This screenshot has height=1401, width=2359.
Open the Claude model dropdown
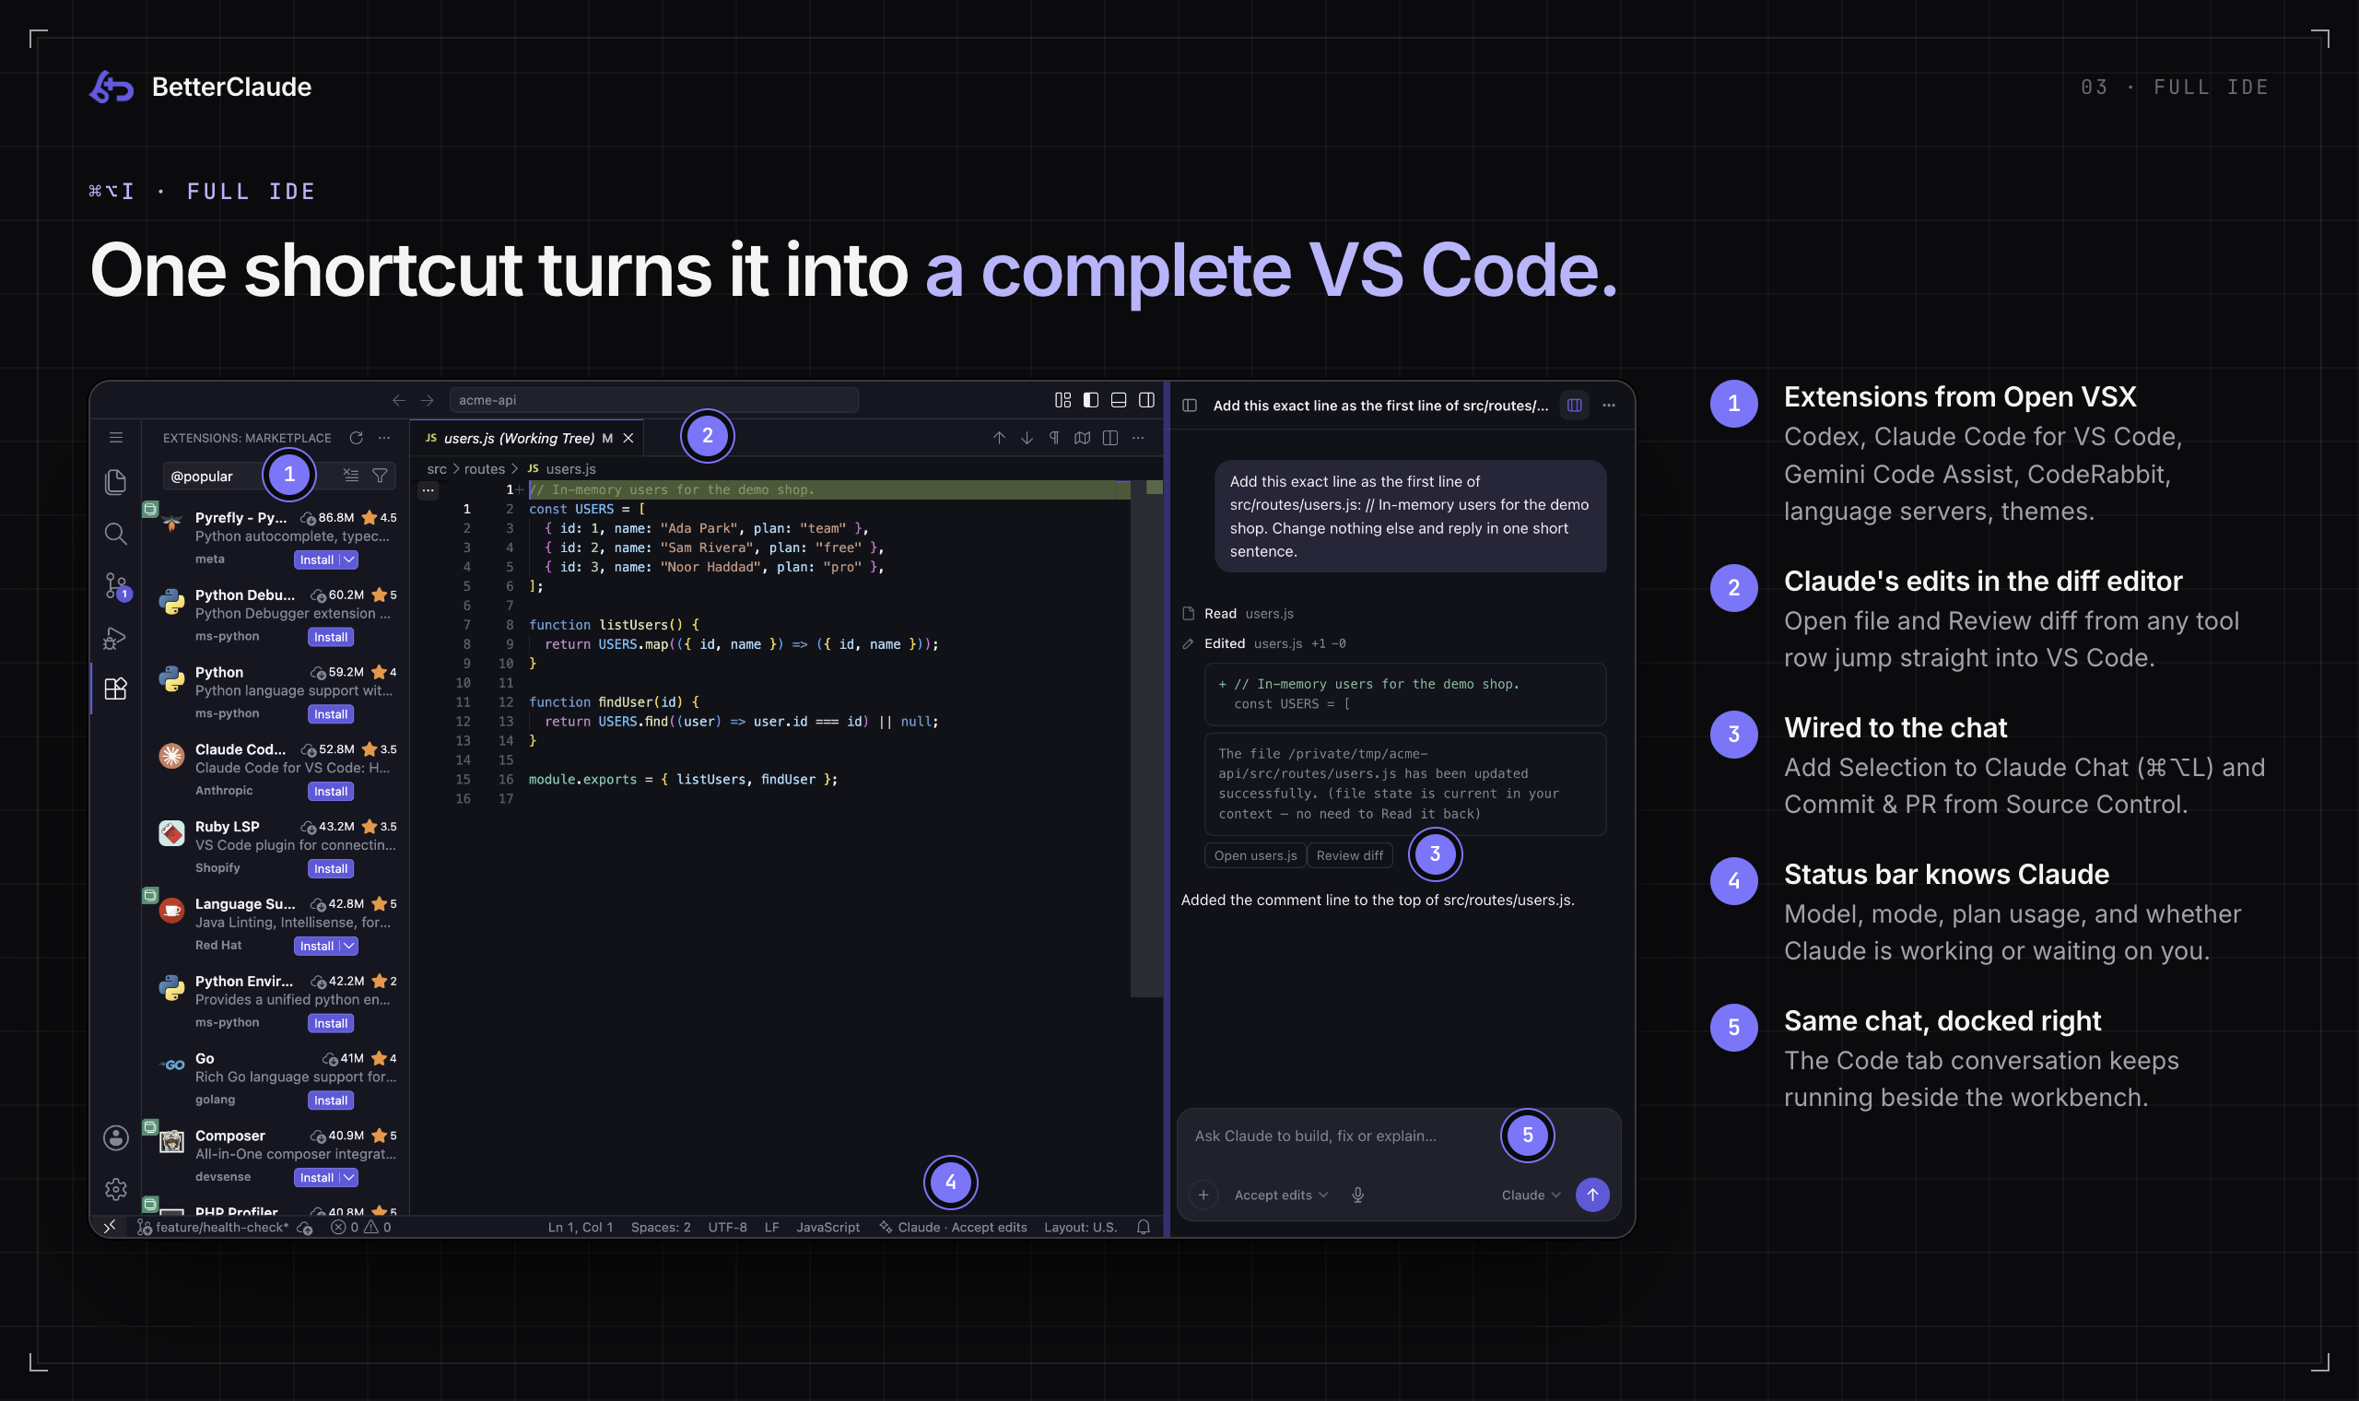coord(1531,1195)
